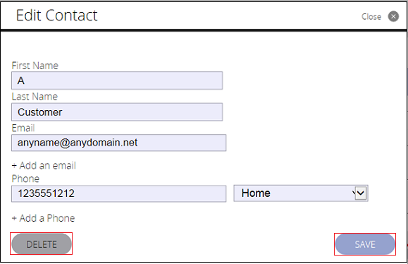Click the blue SAVE button
Viewport: 408px width, 264px height.
[x=365, y=244]
